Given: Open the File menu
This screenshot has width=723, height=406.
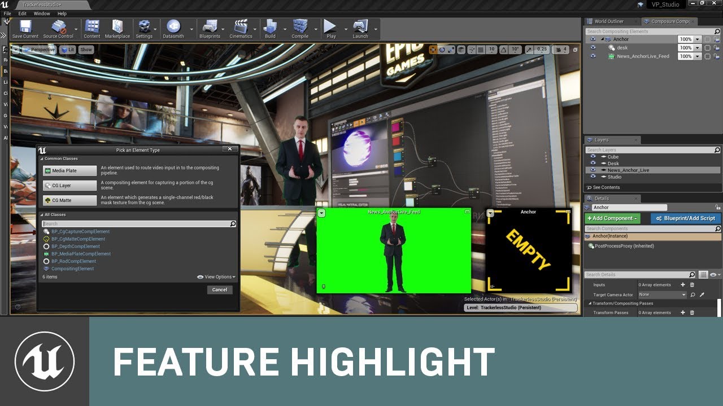Looking at the screenshot, I should (7, 14).
